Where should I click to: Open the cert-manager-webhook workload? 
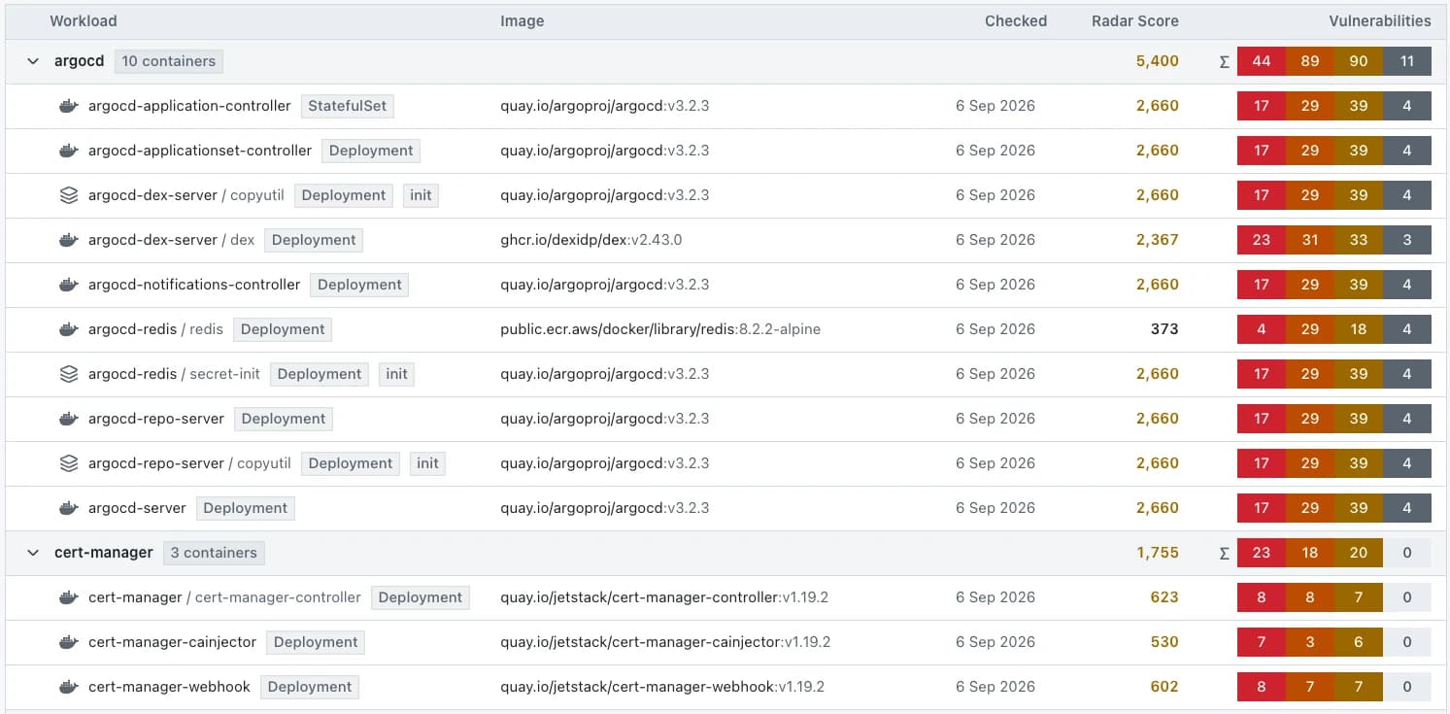pyautogui.click(x=169, y=687)
